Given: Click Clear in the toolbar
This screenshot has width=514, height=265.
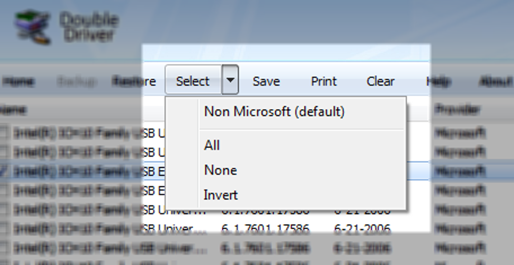Looking at the screenshot, I should point(380,81).
